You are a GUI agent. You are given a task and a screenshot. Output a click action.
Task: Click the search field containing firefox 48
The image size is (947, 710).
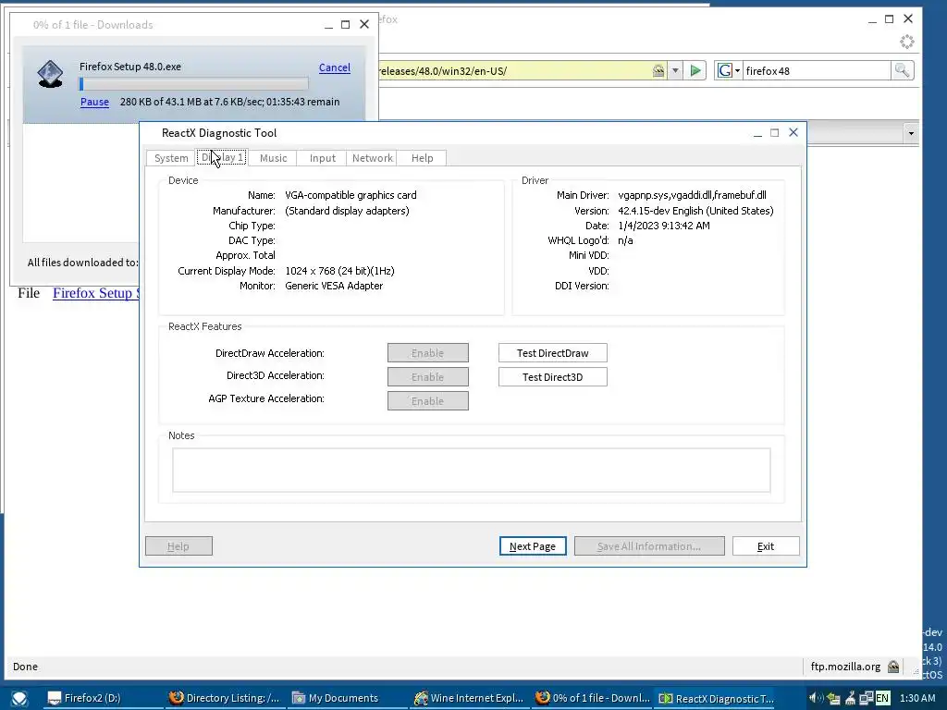817,70
